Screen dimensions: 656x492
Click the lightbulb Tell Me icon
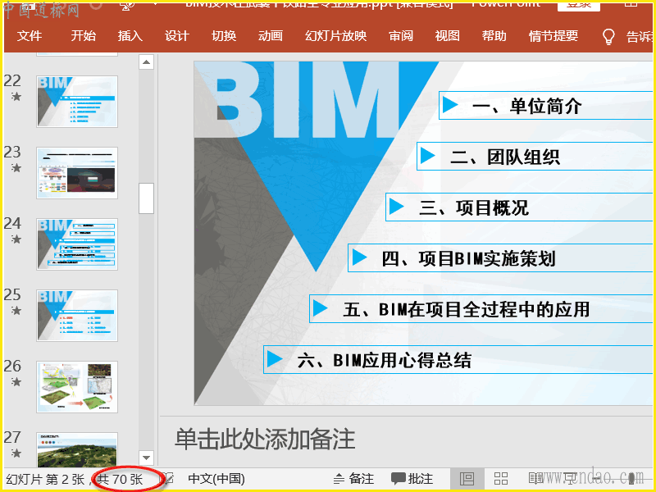click(x=608, y=36)
